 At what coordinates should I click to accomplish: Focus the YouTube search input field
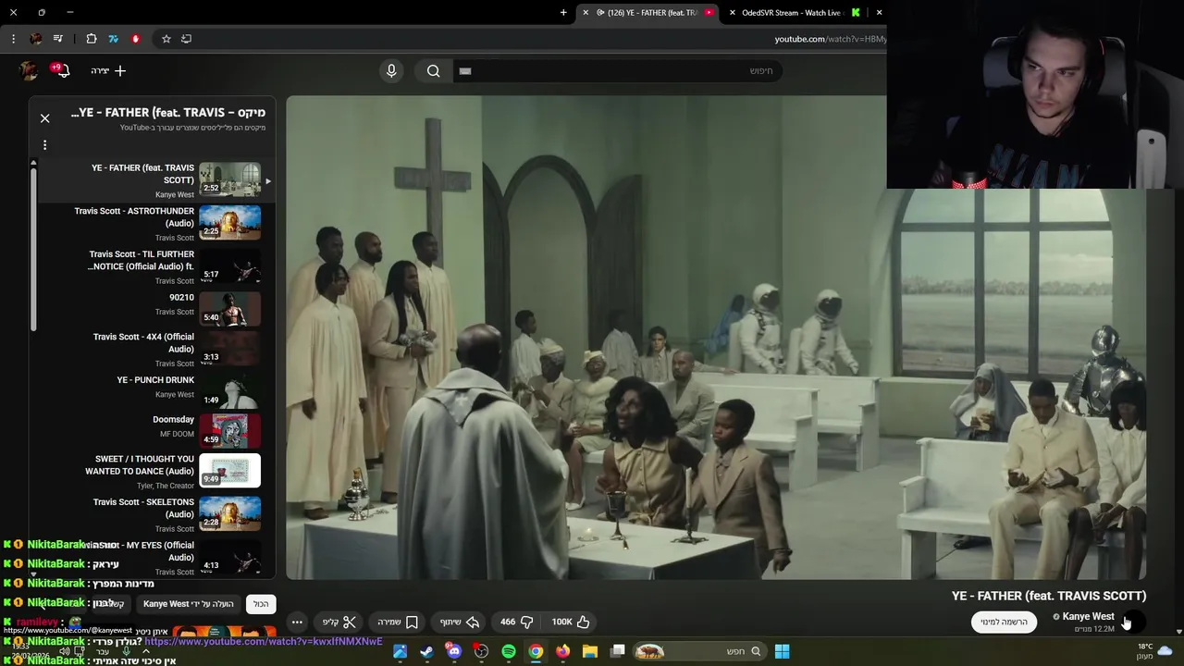(618, 70)
